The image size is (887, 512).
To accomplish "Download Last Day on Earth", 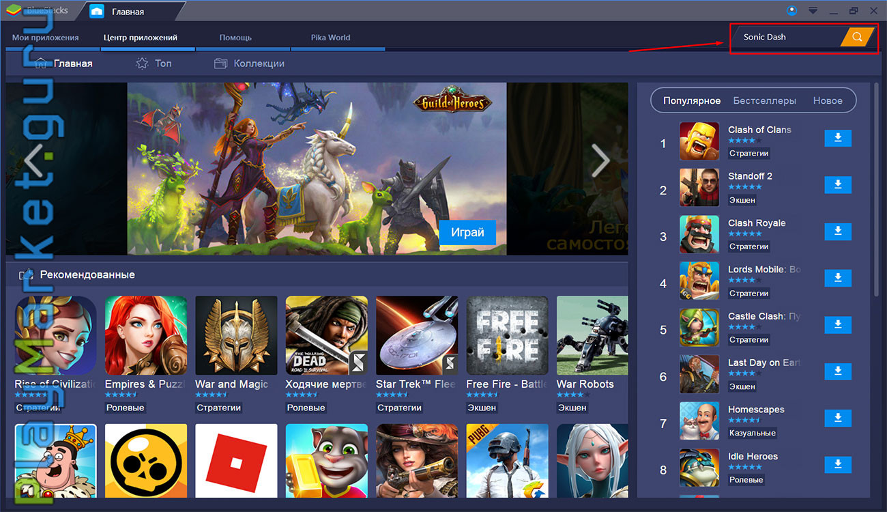I will (x=838, y=372).
